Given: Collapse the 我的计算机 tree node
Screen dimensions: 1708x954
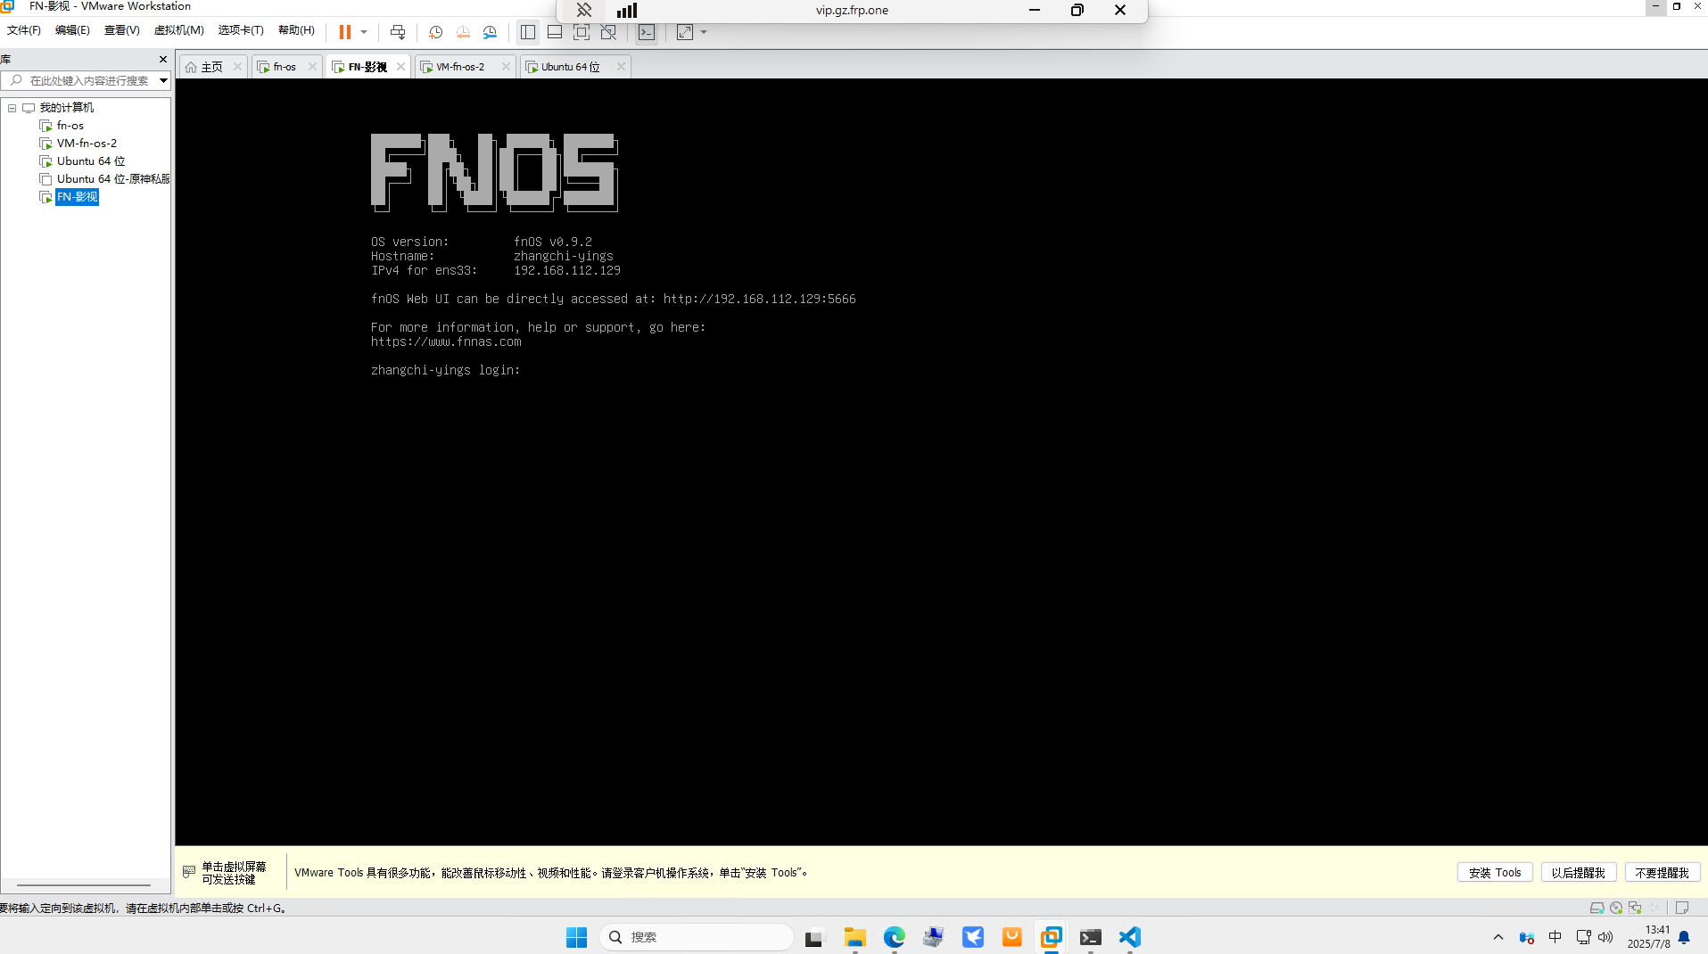Looking at the screenshot, I should [x=12, y=108].
